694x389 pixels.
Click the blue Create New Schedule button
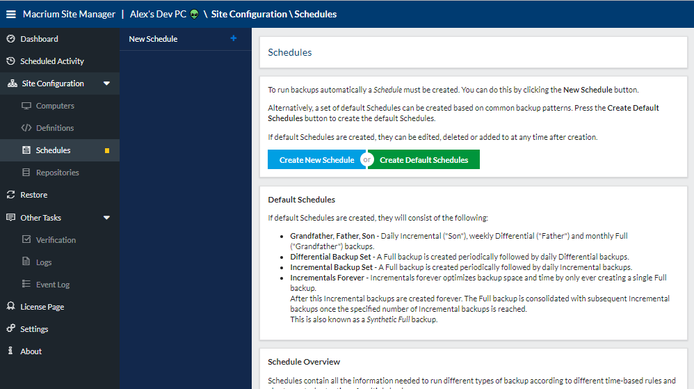point(316,159)
